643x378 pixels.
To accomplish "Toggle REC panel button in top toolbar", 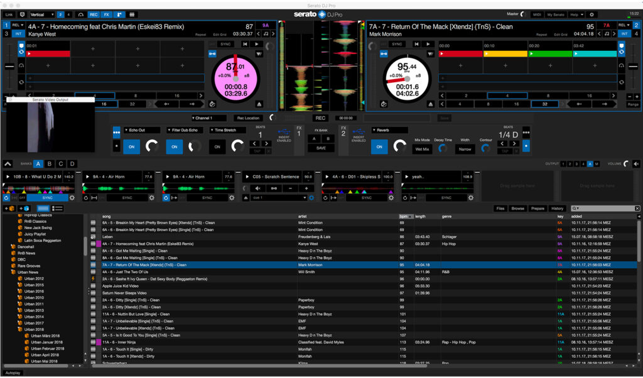I will pos(94,14).
